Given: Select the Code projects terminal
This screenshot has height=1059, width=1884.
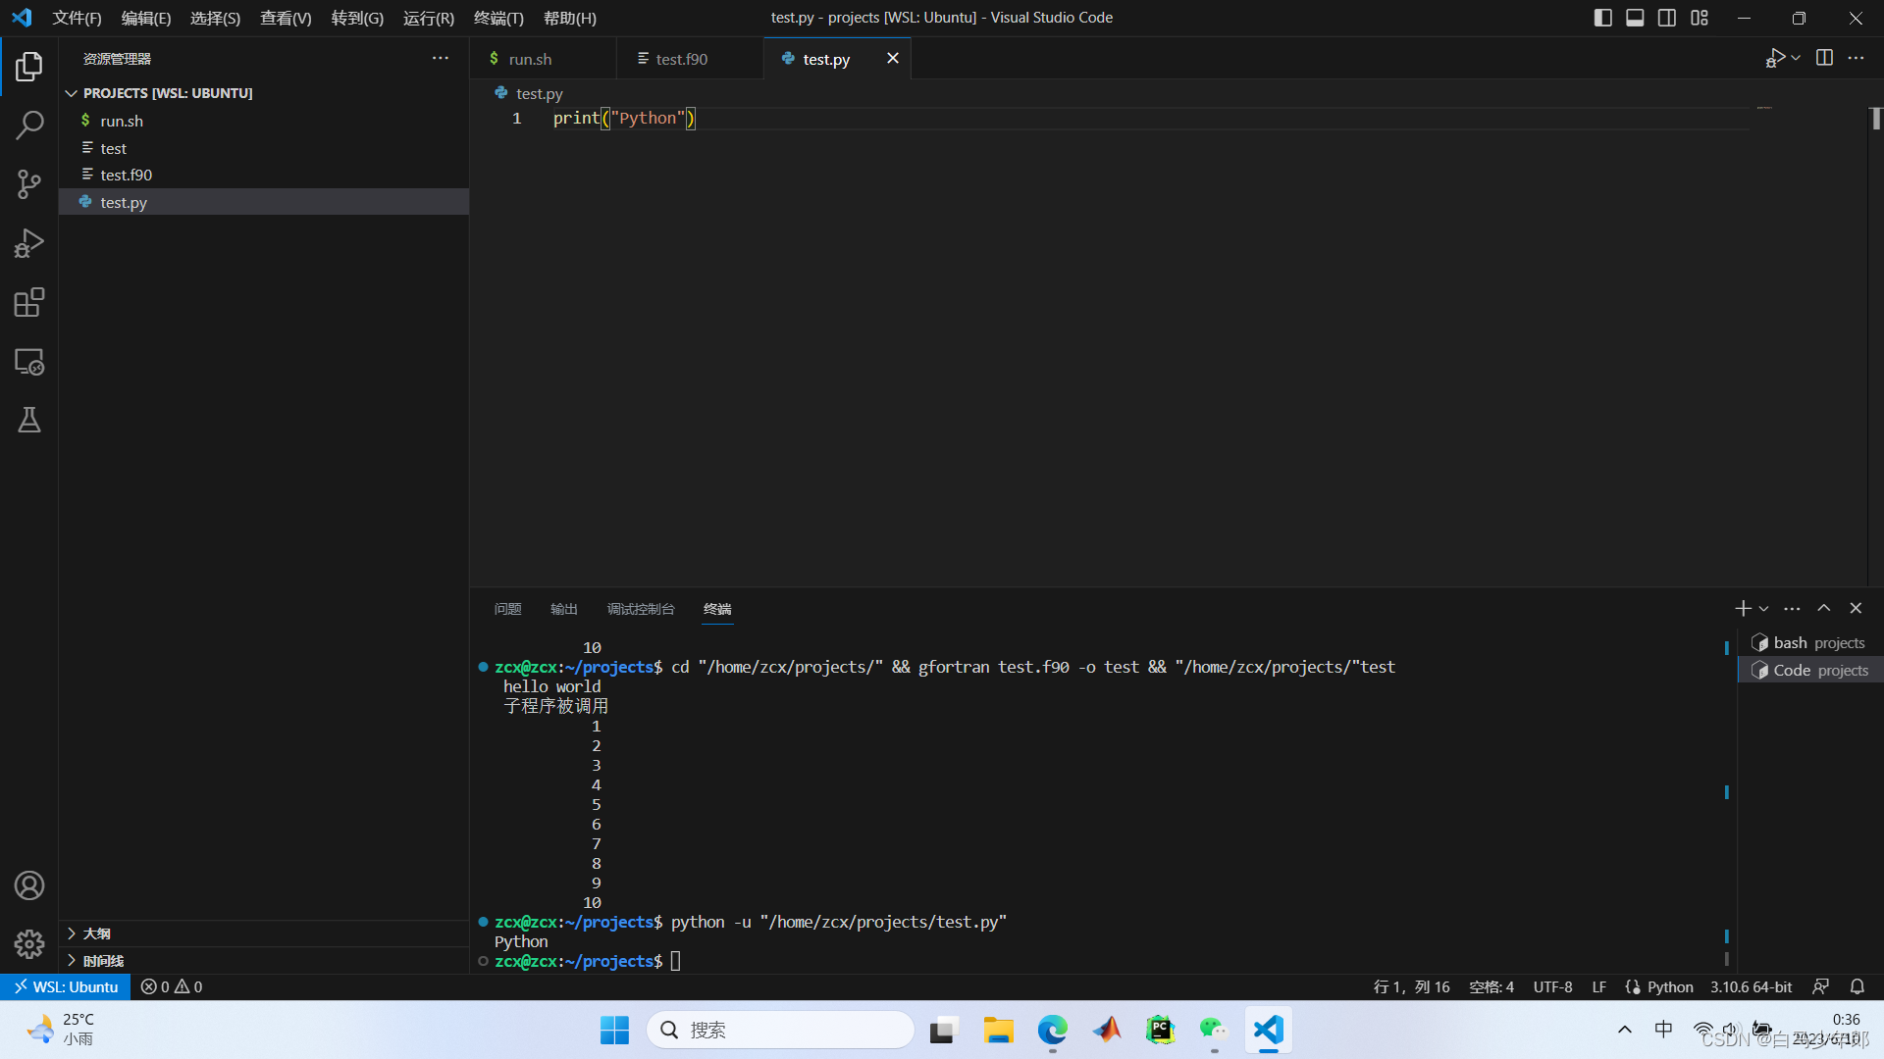Looking at the screenshot, I should coord(1810,671).
